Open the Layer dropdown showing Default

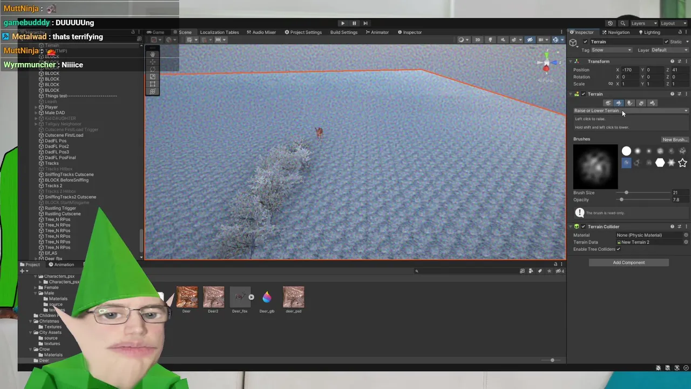pyautogui.click(x=670, y=50)
